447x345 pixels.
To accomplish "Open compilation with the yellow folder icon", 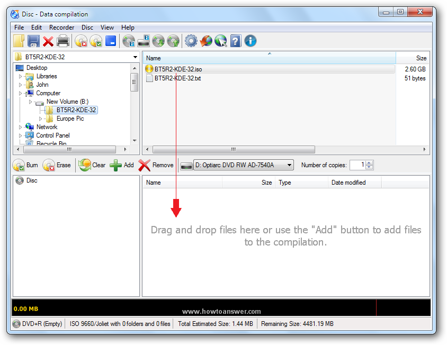I will click(x=19, y=41).
